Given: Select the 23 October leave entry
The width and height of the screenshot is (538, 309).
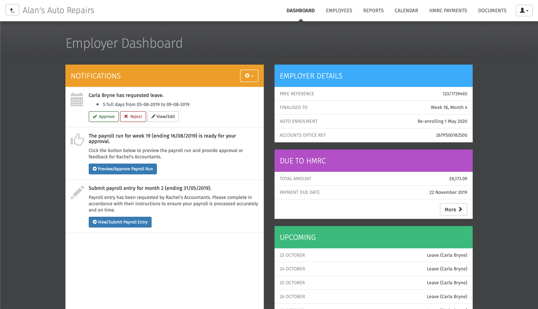Looking at the screenshot, I should 373,255.
